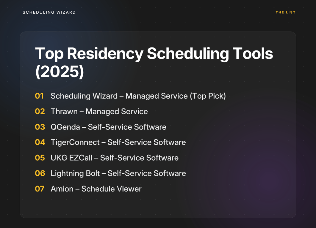Click the number 01 marker
The image size is (316, 228).
pyautogui.click(x=39, y=96)
